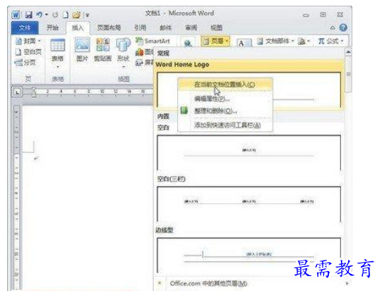Click the New document icon
The height and width of the screenshot is (291, 380).
coord(65,15)
